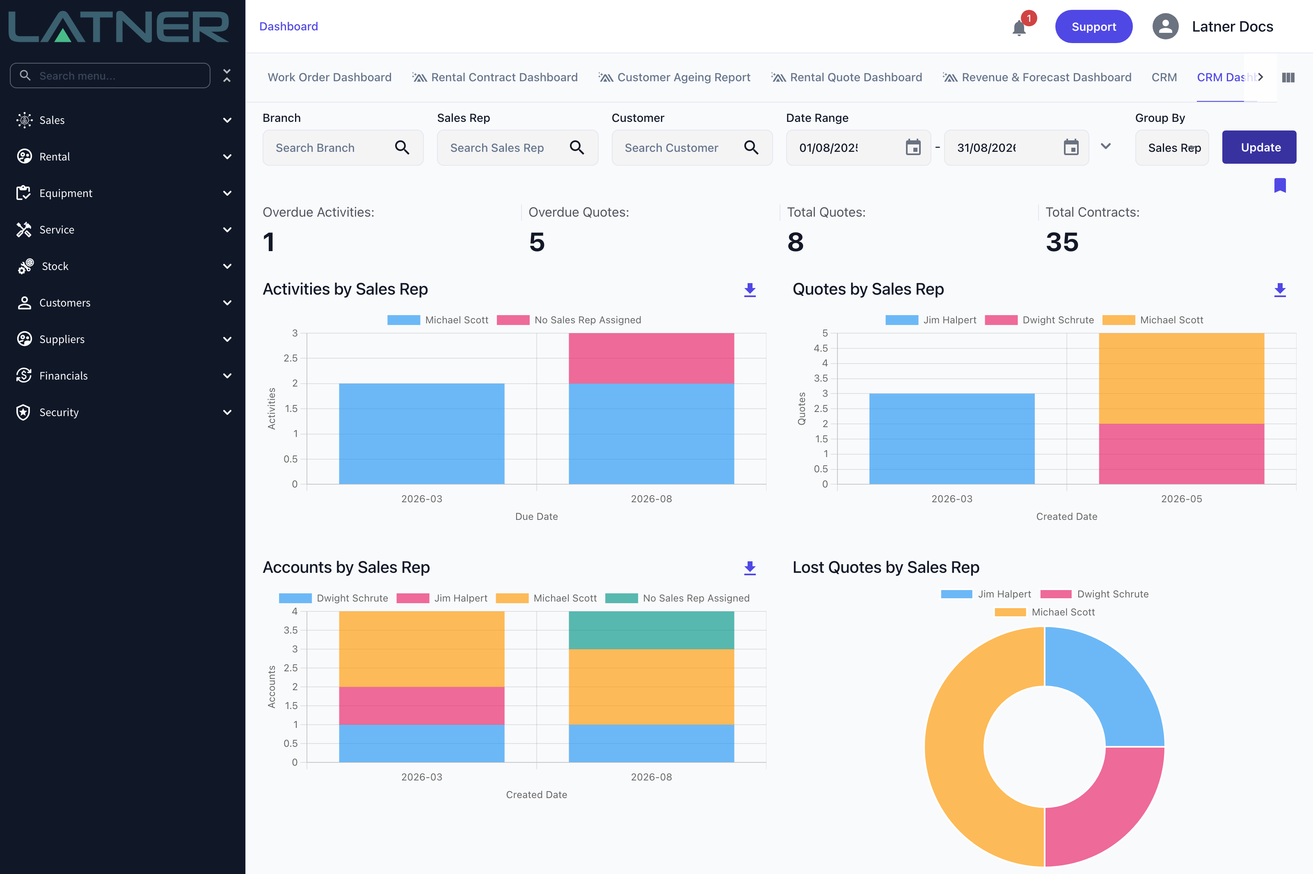The width and height of the screenshot is (1313, 874).
Task: Click the Financials sidebar icon
Action: click(x=24, y=376)
